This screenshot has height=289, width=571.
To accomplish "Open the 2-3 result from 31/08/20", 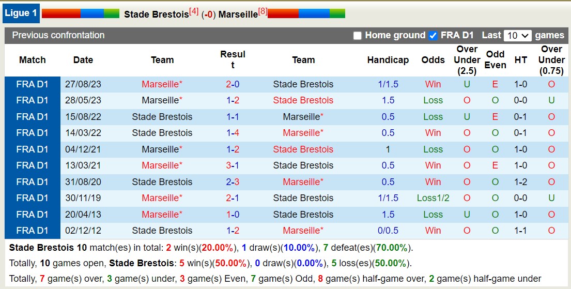I will tap(233, 182).
